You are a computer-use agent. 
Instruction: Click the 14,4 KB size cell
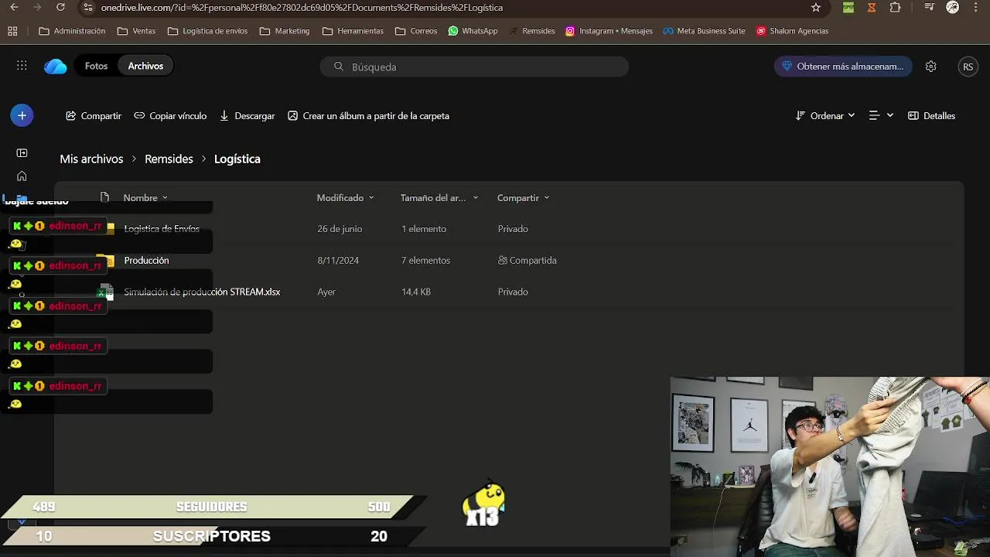tap(416, 292)
